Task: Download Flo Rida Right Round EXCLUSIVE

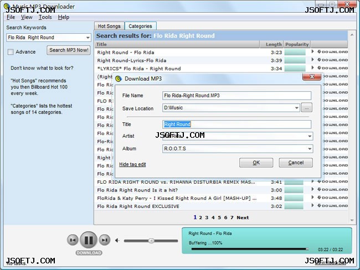Action: [333, 205]
